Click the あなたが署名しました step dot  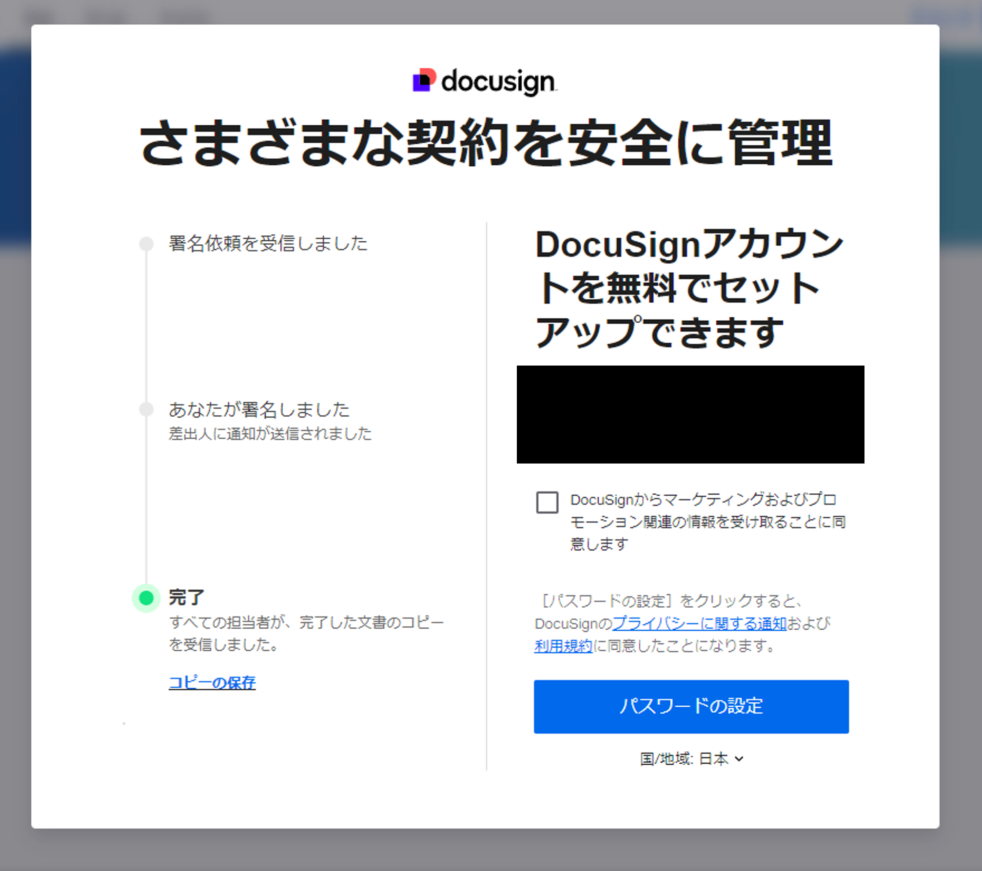click(x=146, y=409)
